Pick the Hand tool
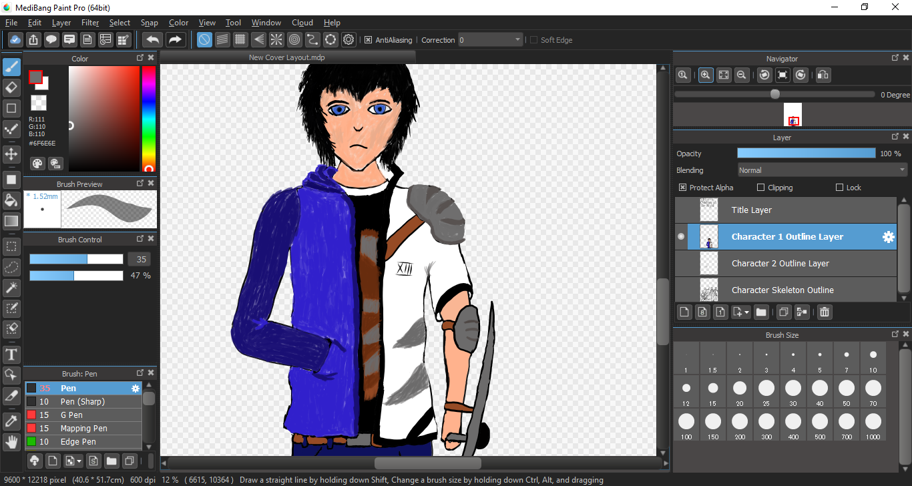Viewport: 912px width, 486px height. pyautogui.click(x=11, y=441)
